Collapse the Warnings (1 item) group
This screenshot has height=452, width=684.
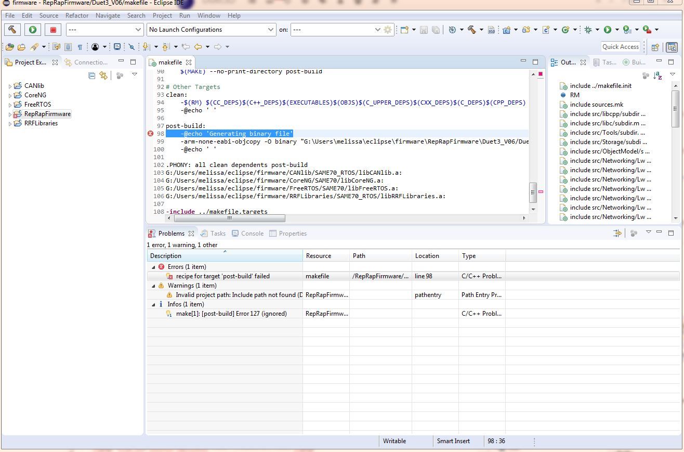click(153, 286)
